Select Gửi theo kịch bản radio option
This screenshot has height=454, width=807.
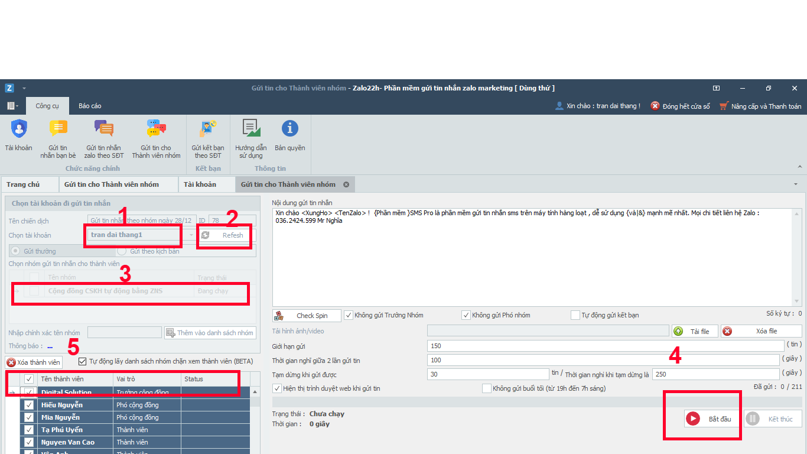click(122, 251)
